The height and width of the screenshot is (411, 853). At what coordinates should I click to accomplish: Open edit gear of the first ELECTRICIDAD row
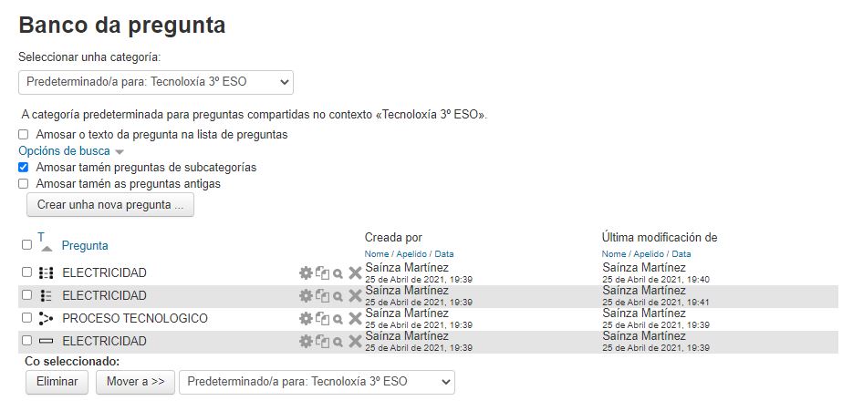tap(306, 272)
